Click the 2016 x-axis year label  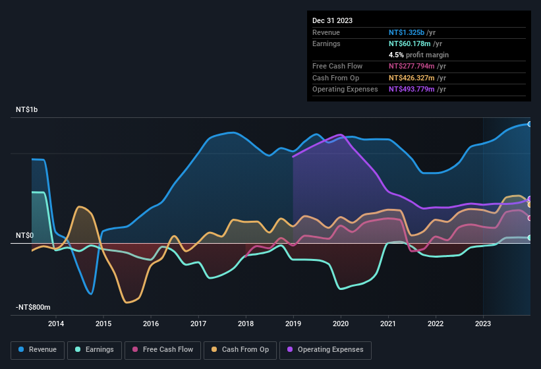(x=151, y=324)
